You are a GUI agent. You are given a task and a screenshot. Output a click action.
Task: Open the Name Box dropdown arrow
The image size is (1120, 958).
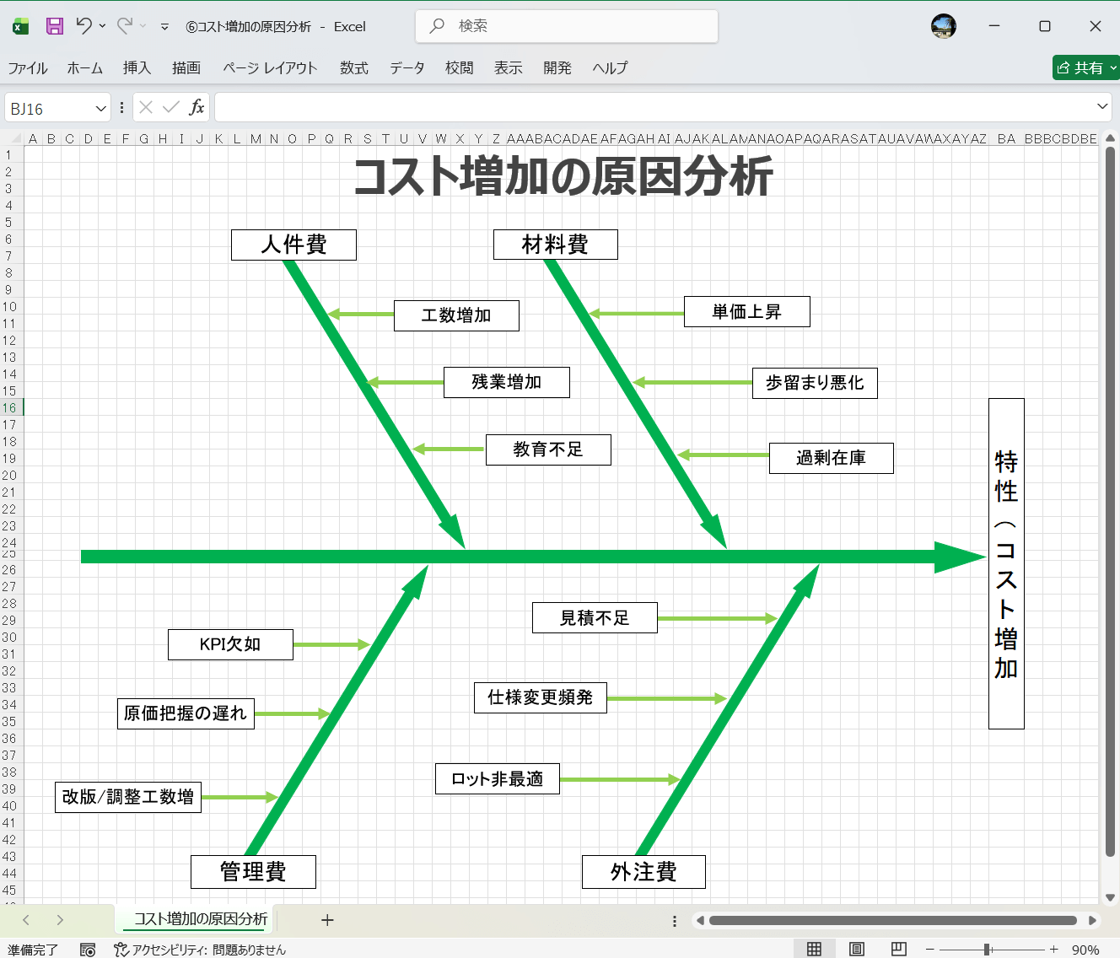click(x=101, y=107)
